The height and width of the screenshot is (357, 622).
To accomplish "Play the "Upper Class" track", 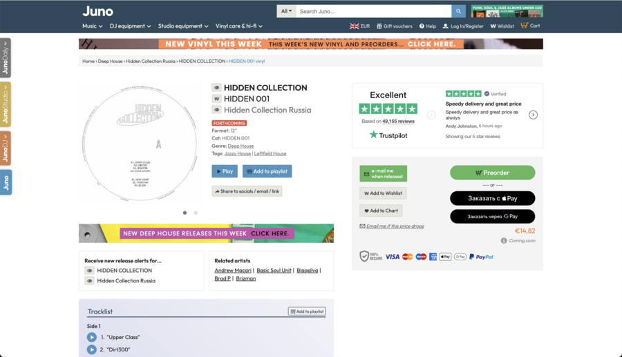I will (92, 337).
